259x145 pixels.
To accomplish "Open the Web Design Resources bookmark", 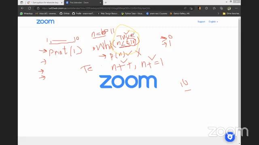I will click(x=108, y=13).
